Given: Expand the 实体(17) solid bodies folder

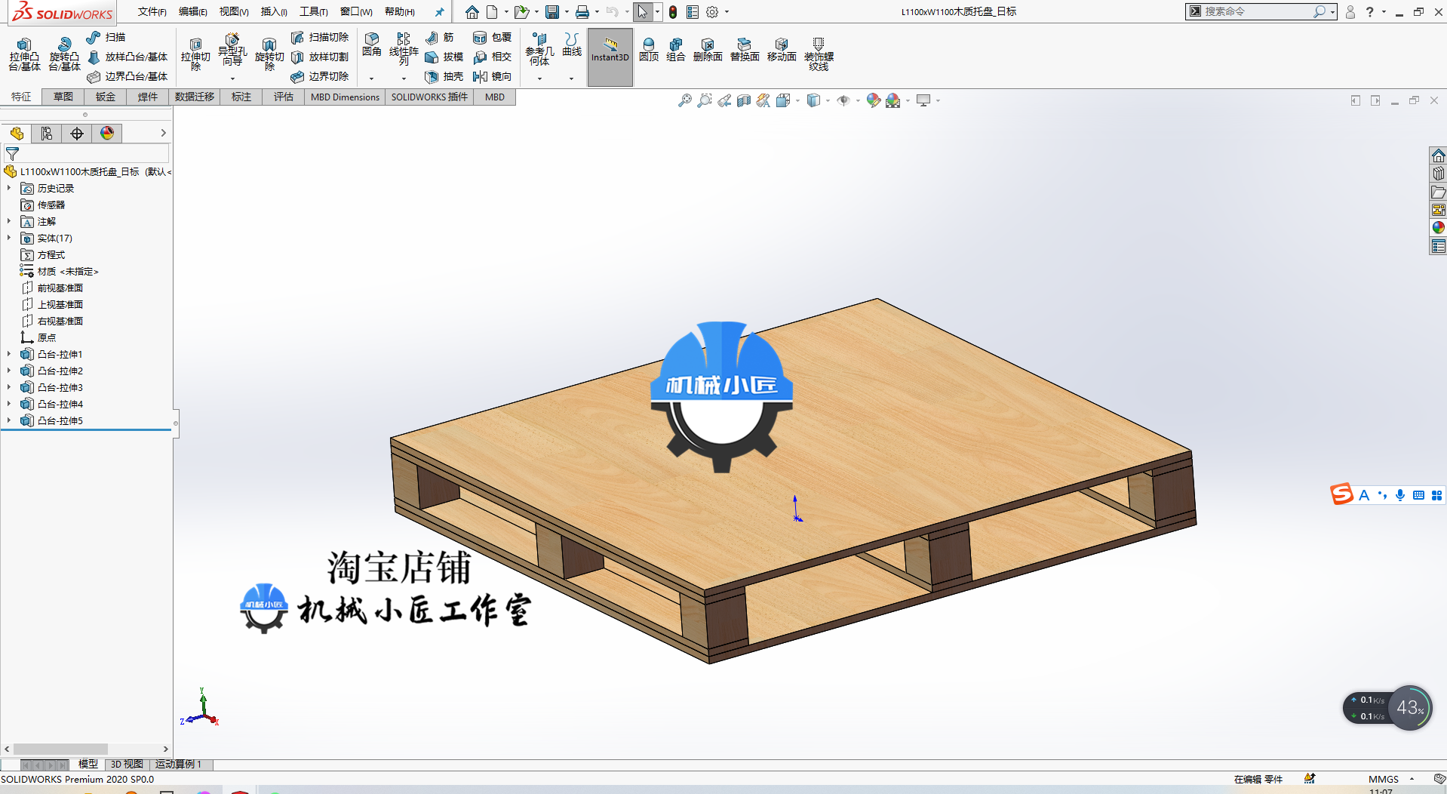Looking at the screenshot, I should coord(9,238).
